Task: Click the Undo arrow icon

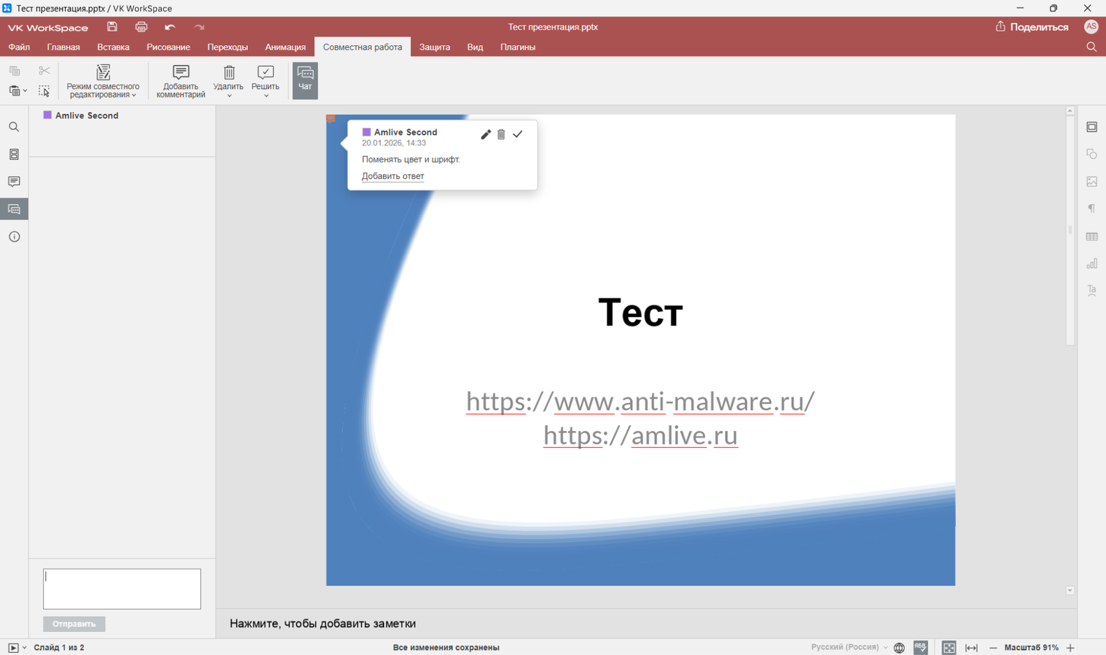Action: pyautogui.click(x=170, y=27)
